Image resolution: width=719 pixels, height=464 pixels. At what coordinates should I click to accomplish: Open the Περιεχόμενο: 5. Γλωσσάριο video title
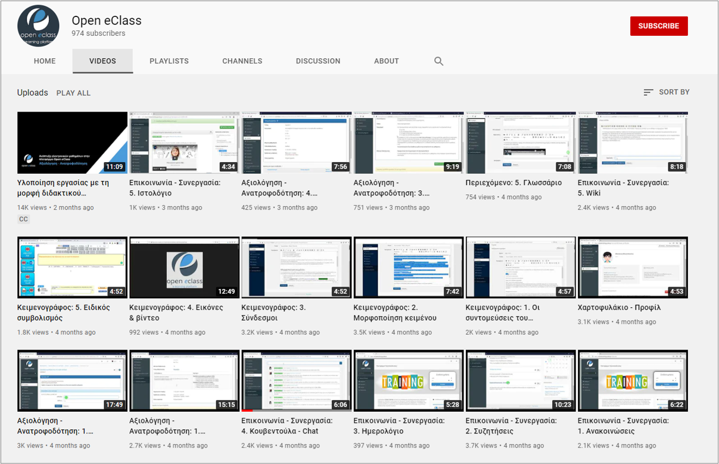click(x=513, y=183)
